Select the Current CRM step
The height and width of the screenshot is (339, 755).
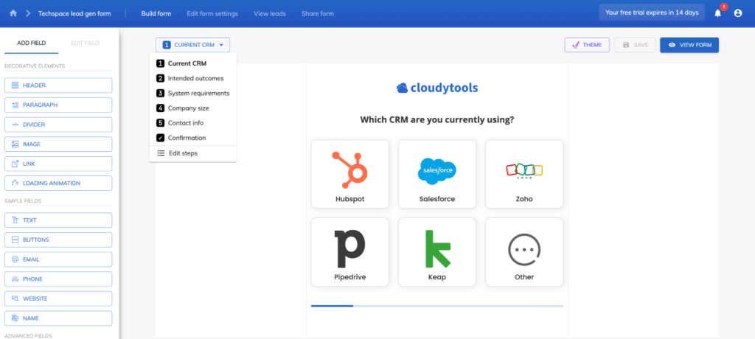pyautogui.click(x=192, y=63)
